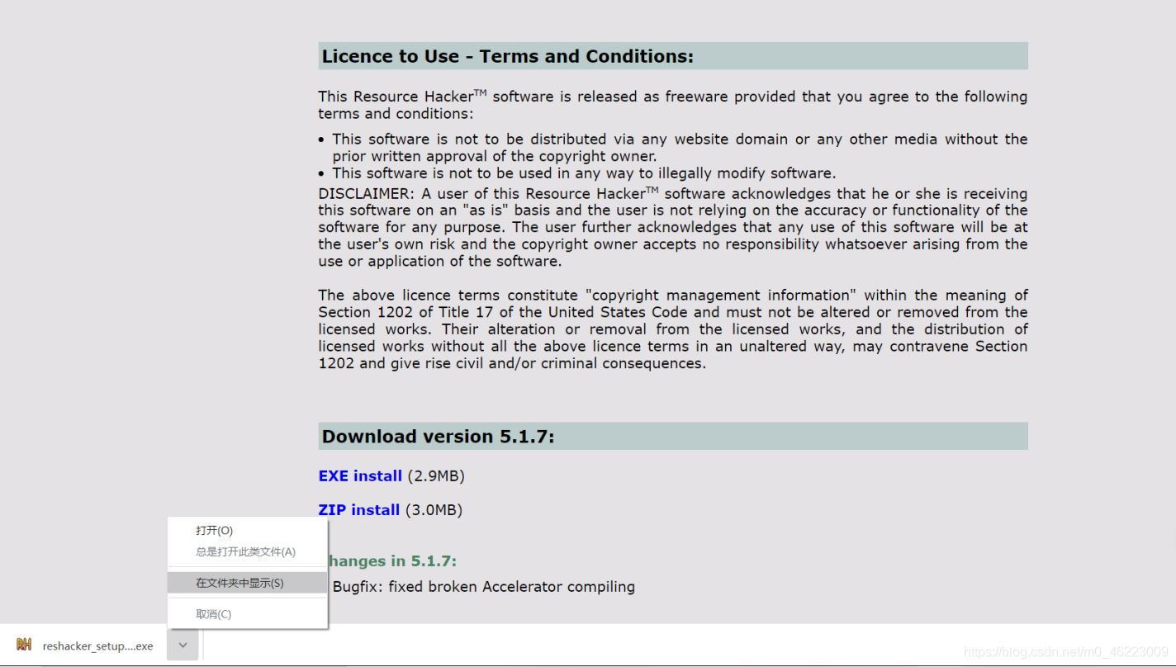
Task: Open the downloaded reshacker_setup....exe file
Action: pyautogui.click(x=97, y=646)
